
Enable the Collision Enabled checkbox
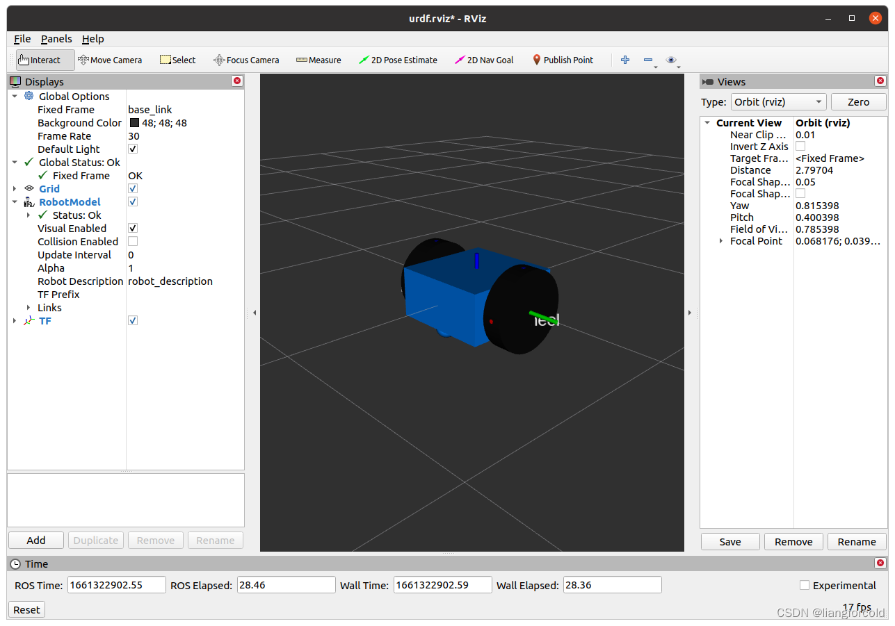coord(133,241)
